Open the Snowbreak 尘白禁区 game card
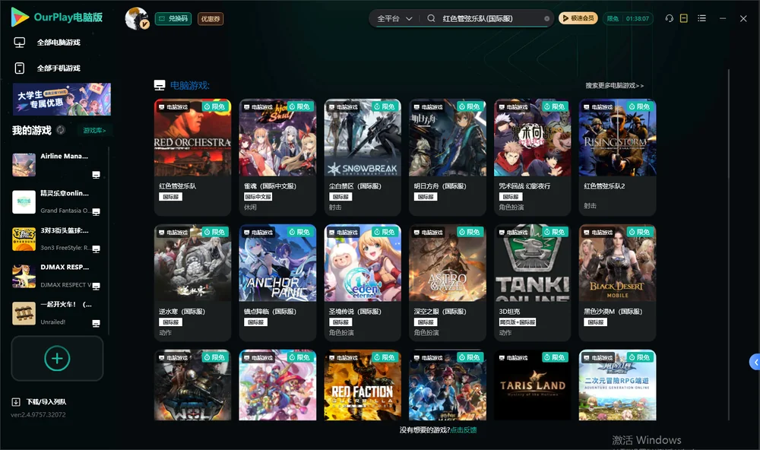The width and height of the screenshot is (760, 450). click(363, 157)
